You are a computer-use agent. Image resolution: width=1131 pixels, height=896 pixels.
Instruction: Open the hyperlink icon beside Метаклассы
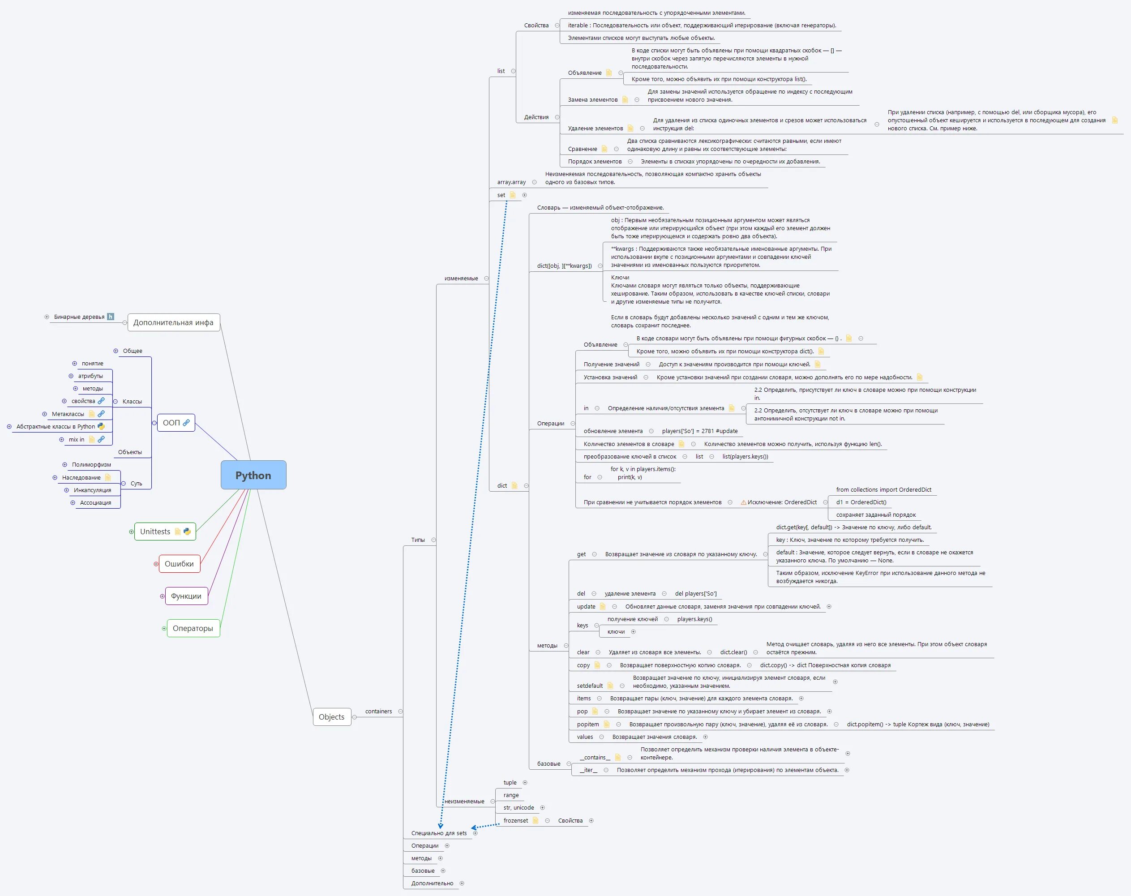101,415
